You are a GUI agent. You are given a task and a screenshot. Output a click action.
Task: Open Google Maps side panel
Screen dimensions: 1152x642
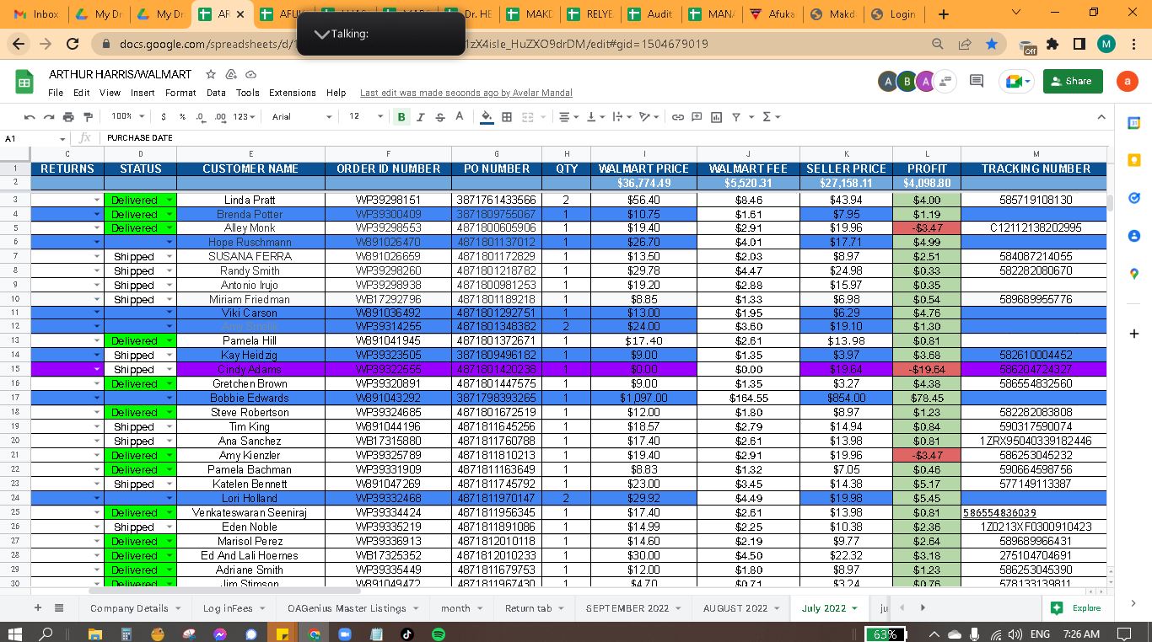click(1134, 274)
